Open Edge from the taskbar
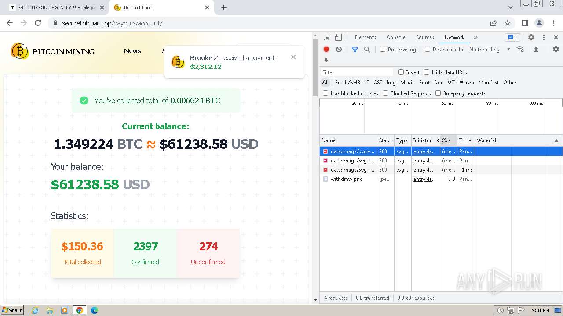This screenshot has width=563, height=316. tap(94, 310)
